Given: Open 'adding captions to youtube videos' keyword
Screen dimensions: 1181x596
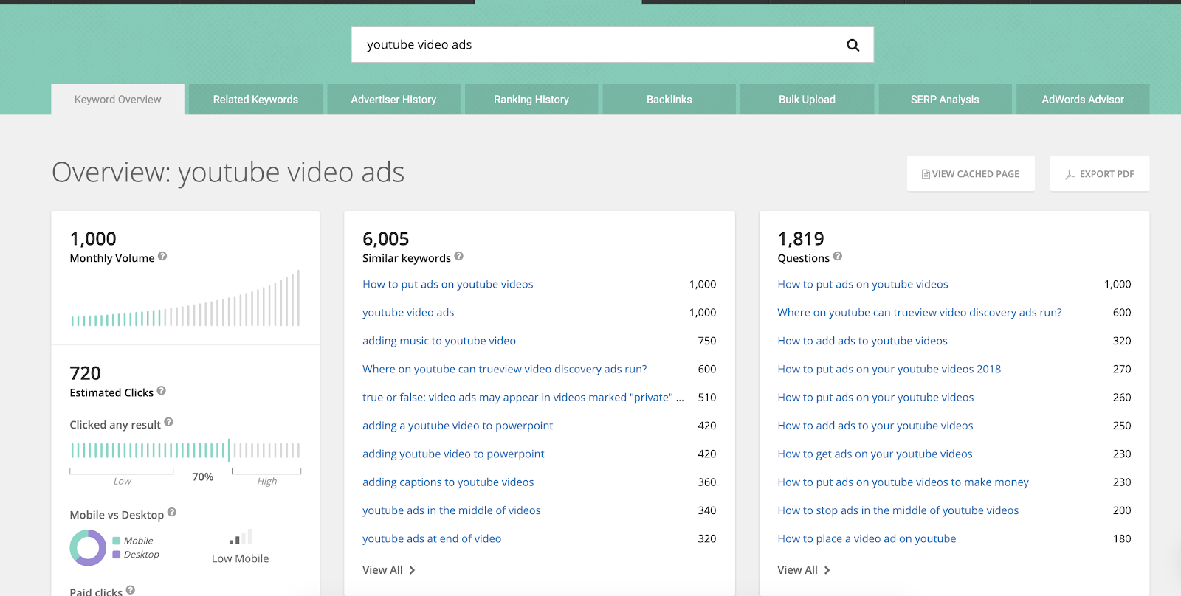Looking at the screenshot, I should coord(448,482).
